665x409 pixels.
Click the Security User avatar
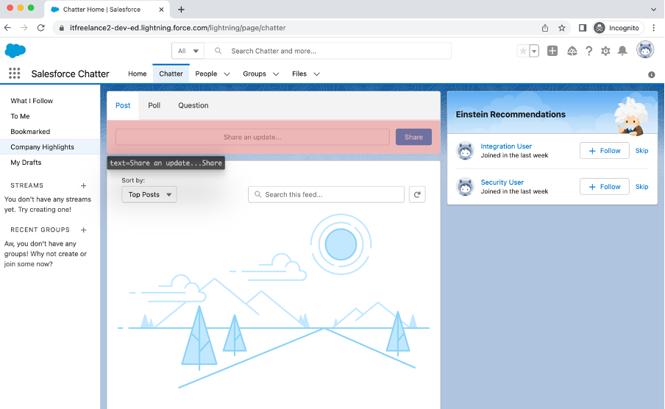point(465,187)
